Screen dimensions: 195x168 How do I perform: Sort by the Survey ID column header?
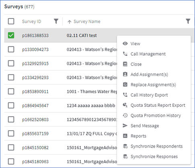coord(31,22)
